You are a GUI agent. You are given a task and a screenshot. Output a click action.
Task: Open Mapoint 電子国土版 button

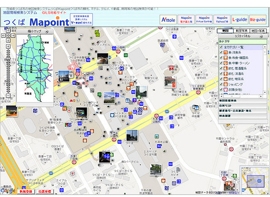(x=186, y=20)
